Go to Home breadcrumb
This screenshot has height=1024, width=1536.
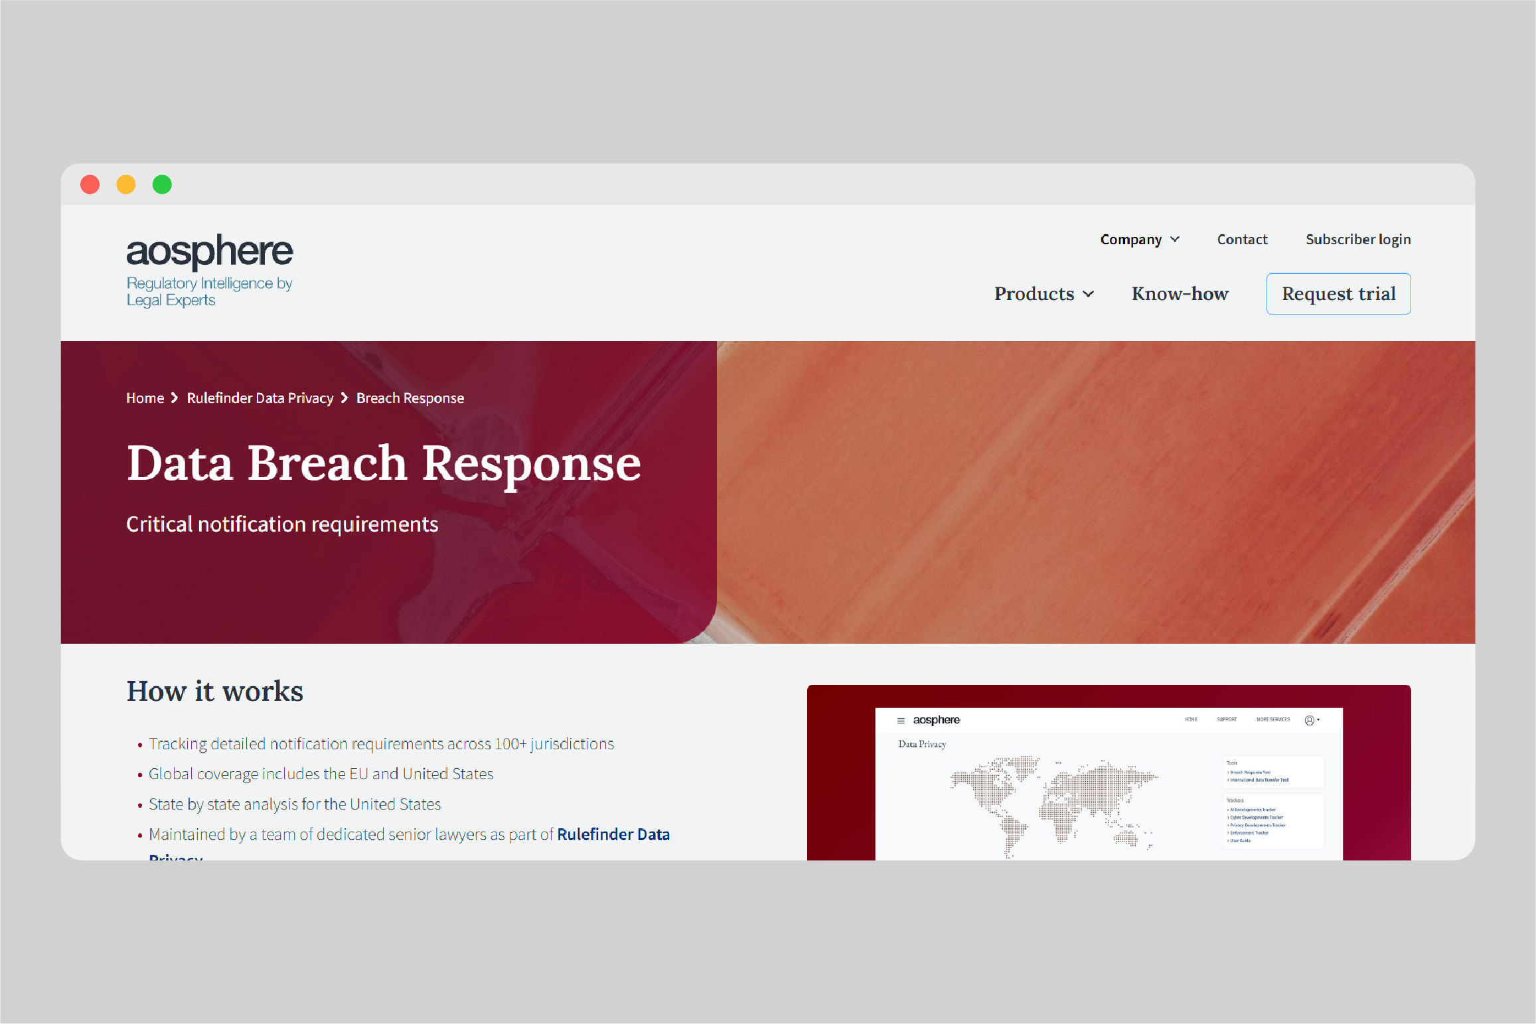tap(145, 398)
